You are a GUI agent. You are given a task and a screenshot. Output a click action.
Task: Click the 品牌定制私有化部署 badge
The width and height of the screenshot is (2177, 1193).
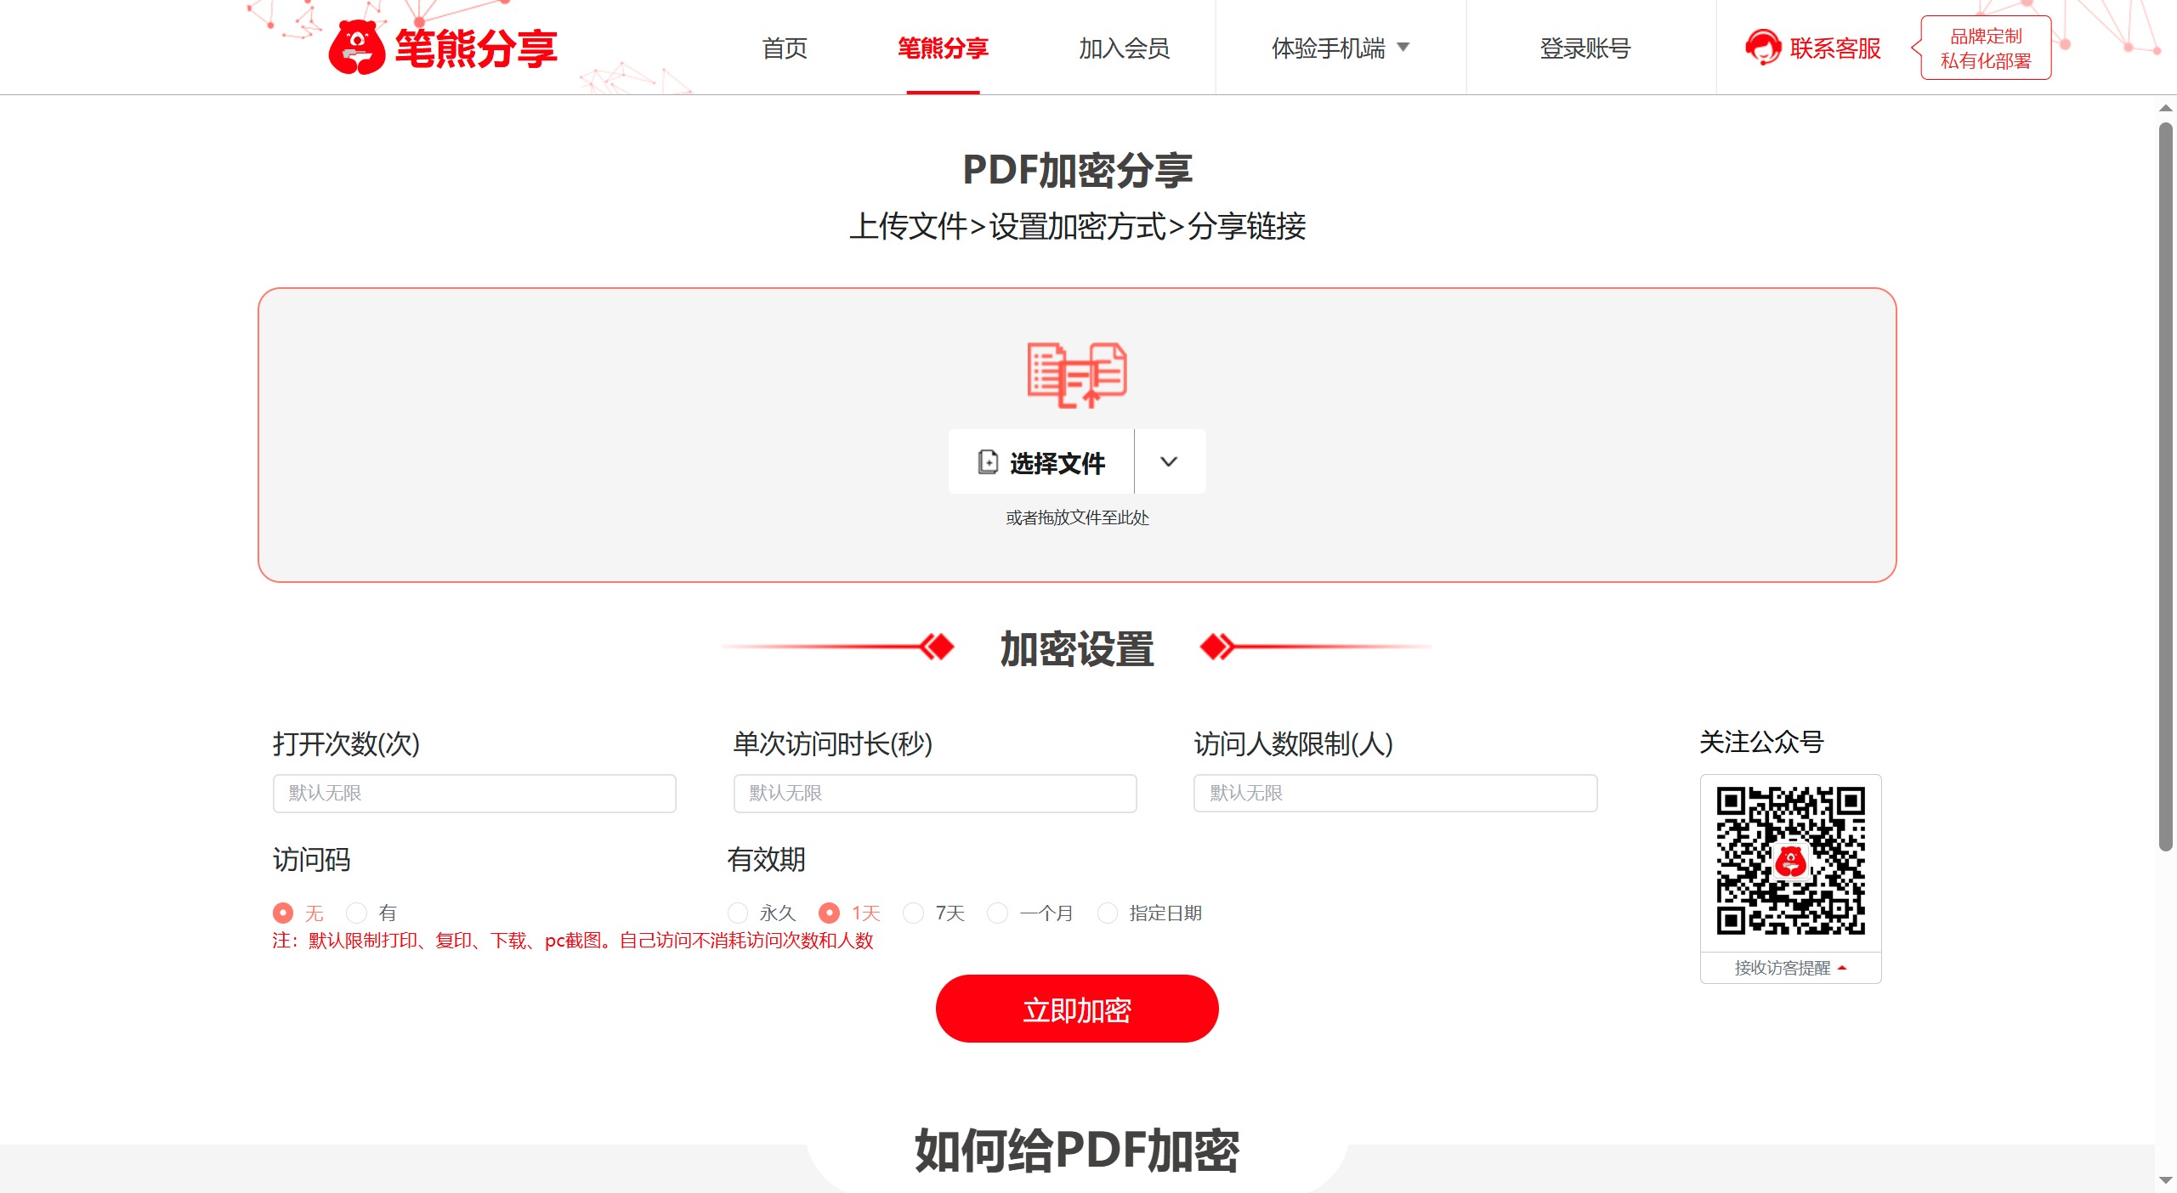(1983, 48)
